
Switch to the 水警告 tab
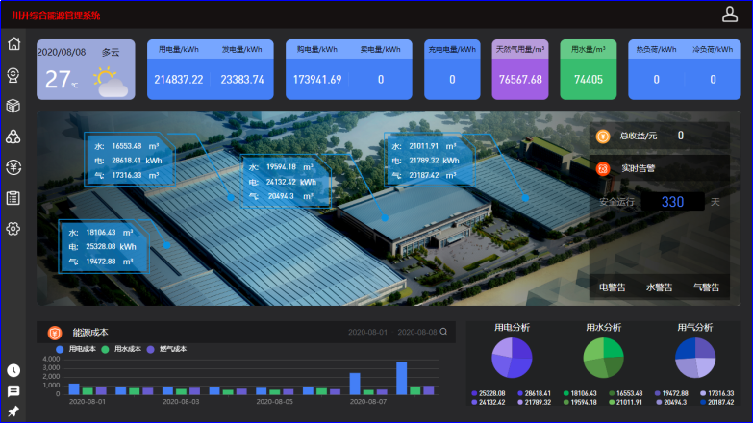pos(660,287)
